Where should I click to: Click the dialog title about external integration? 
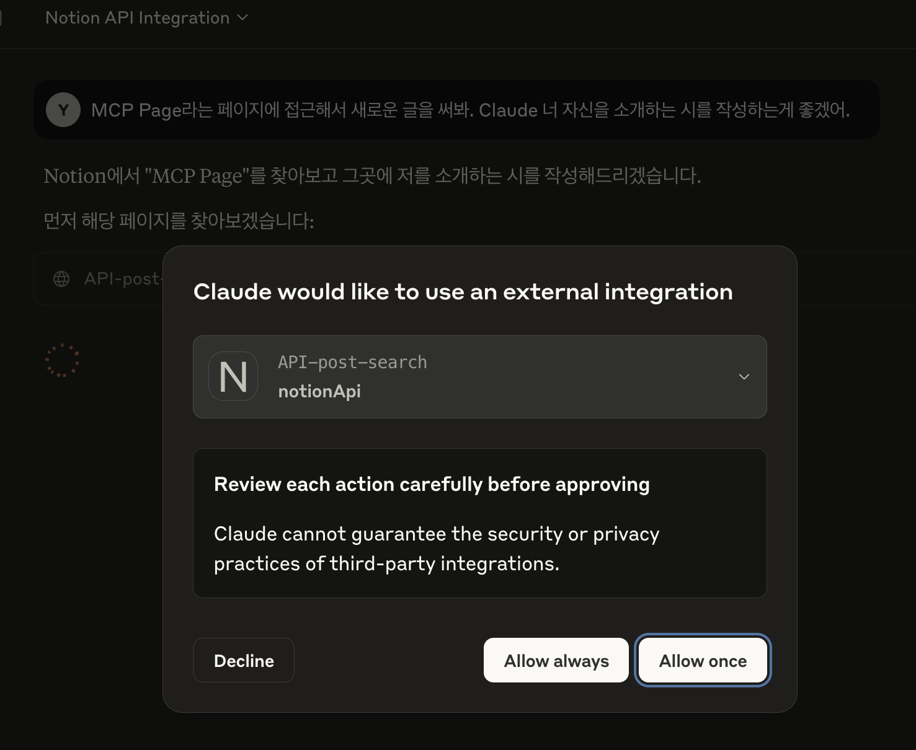(x=463, y=291)
